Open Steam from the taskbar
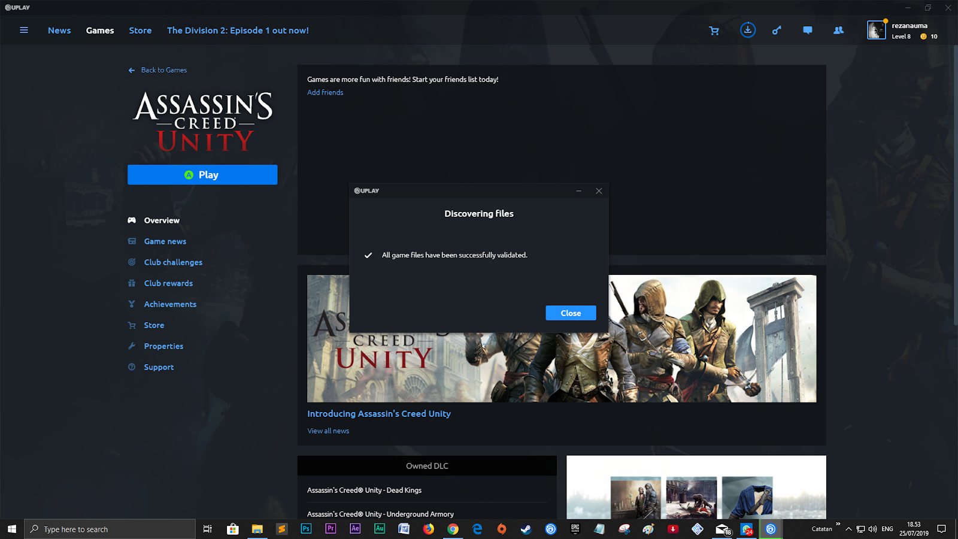 point(526,529)
